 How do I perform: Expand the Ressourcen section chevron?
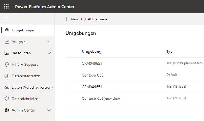point(49,53)
